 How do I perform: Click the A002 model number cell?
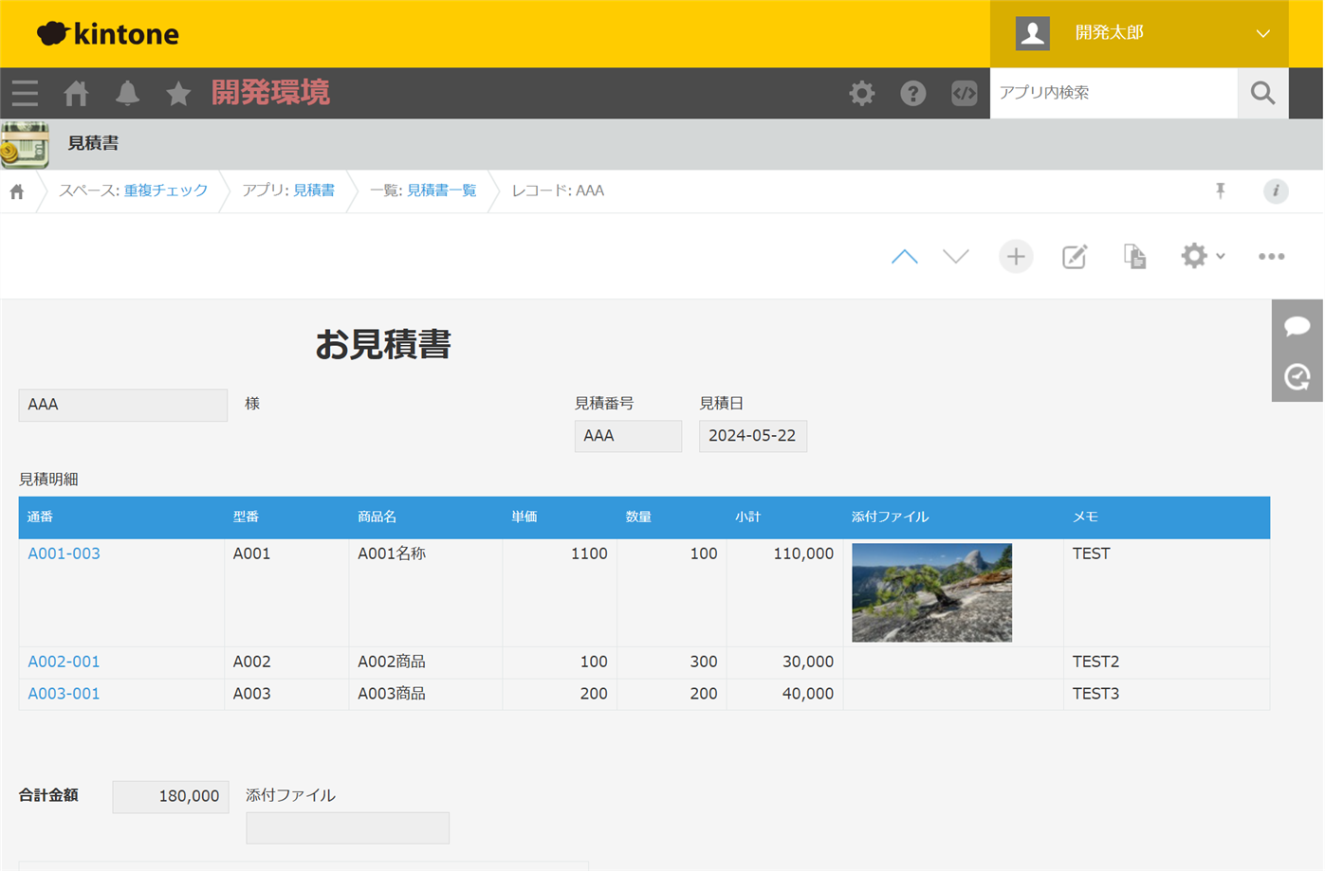pos(286,662)
